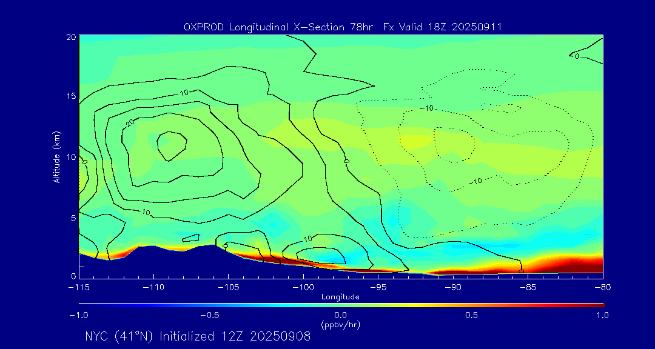The height and width of the screenshot is (349, 655).
Task: Click the -0.5 colorbar value label
Action: coord(207,315)
